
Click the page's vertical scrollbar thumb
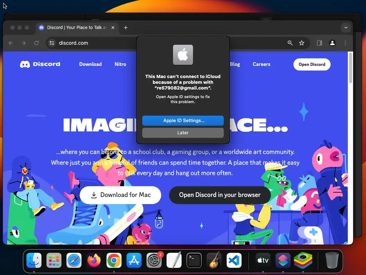350,68
